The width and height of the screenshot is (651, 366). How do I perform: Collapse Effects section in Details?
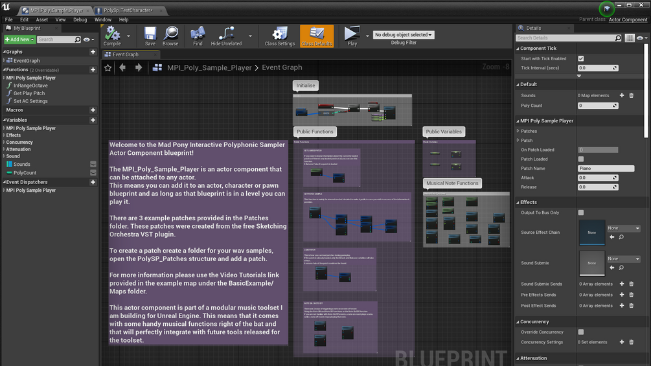point(518,203)
